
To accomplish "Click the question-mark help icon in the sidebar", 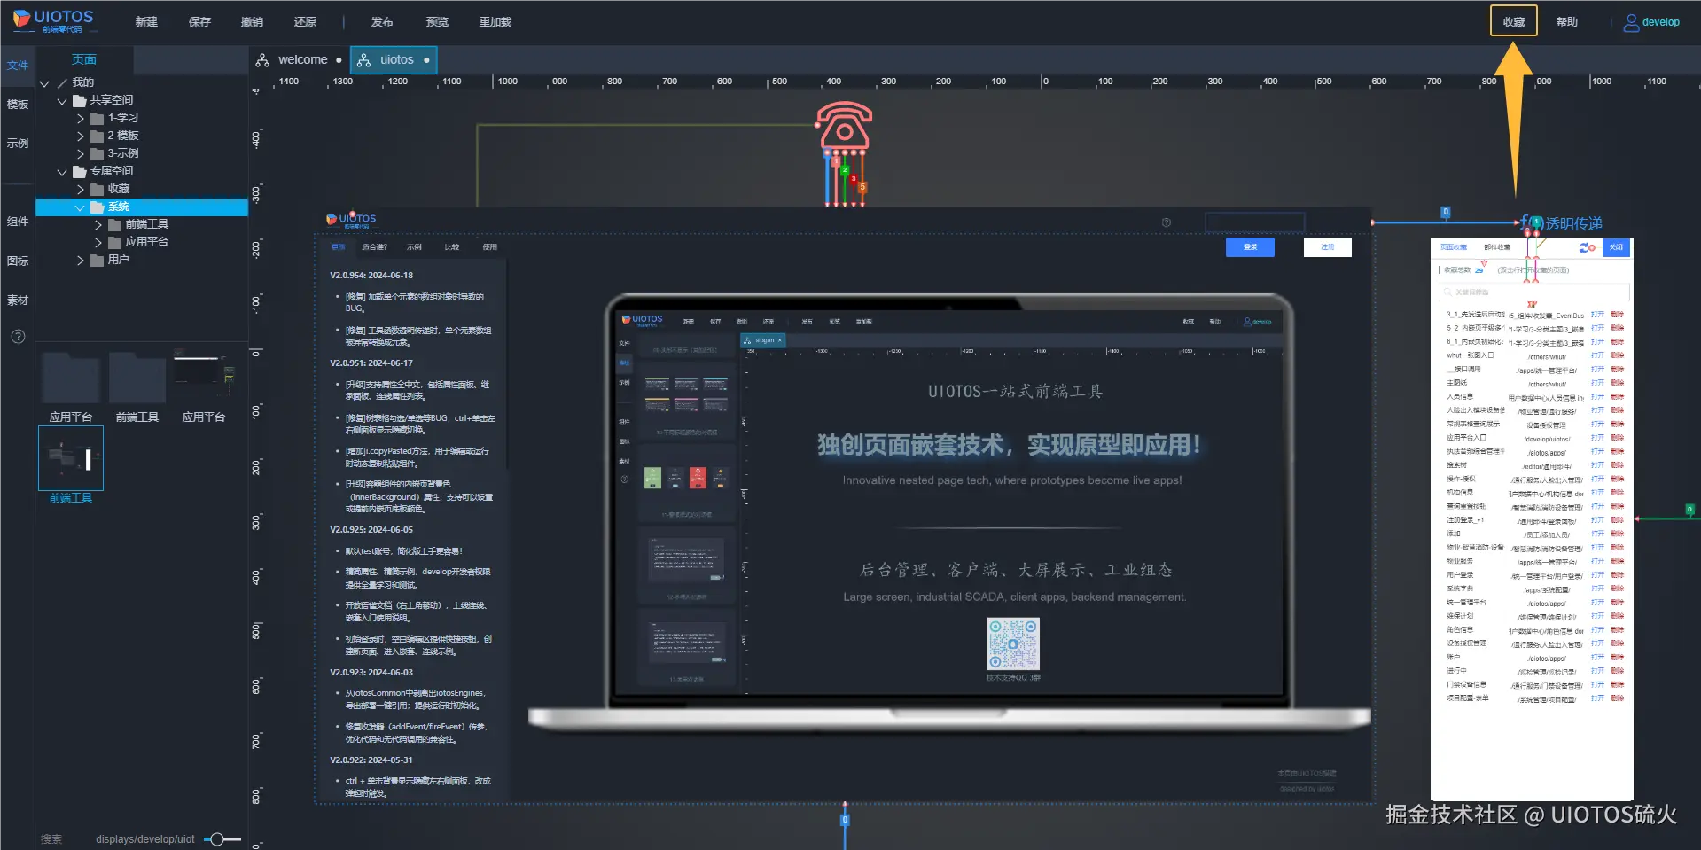I will point(17,336).
